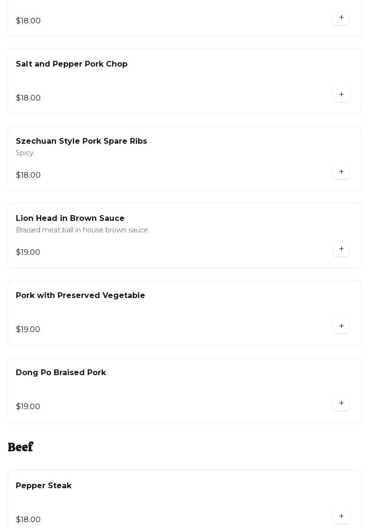Select the $19.00 price of Lion Head
Screen dimensions: 369x528
tap(28, 253)
